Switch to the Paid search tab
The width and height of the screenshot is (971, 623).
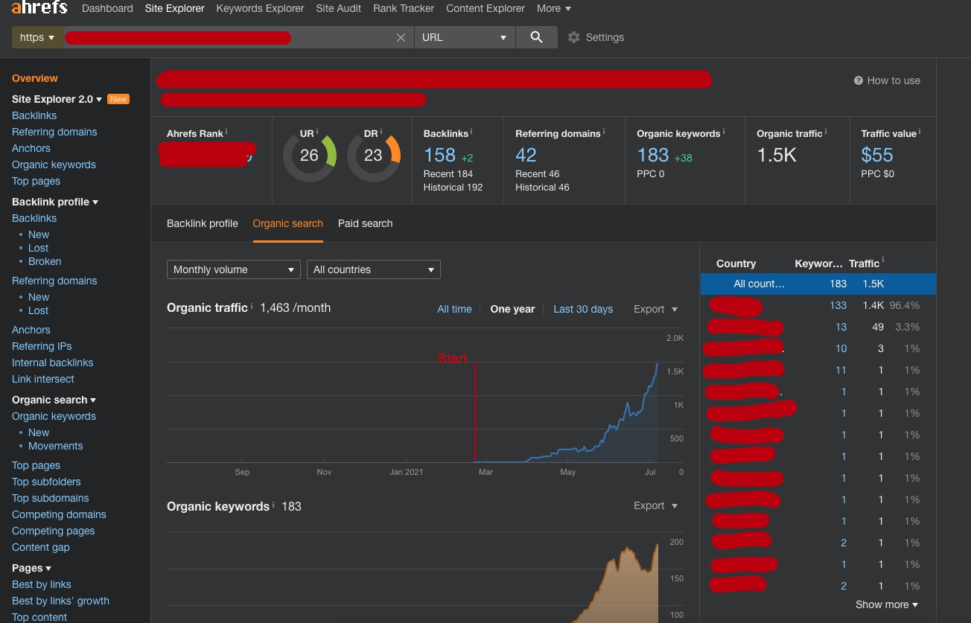point(366,223)
